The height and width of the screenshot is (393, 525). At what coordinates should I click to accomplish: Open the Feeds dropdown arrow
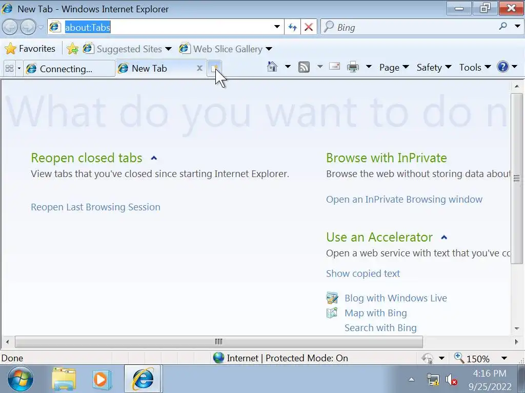pos(320,67)
